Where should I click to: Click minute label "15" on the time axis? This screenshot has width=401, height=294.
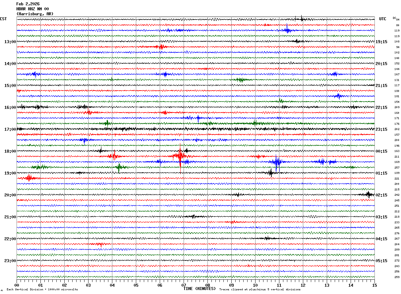pyautogui.click(x=374, y=285)
